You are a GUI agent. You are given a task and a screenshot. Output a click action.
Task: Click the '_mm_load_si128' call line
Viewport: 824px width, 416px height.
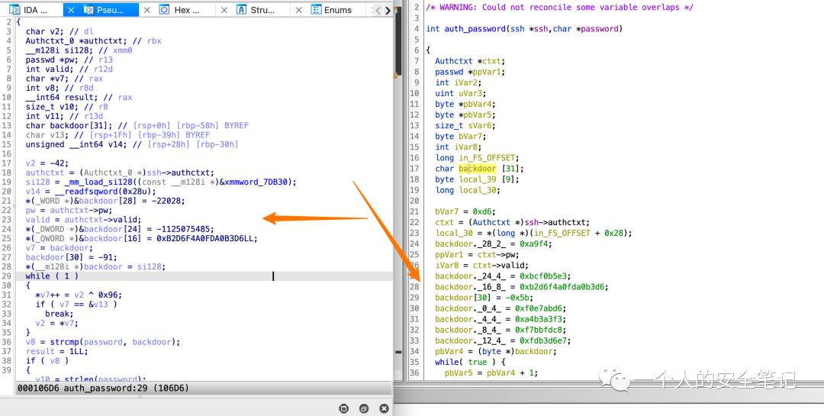coord(161,182)
